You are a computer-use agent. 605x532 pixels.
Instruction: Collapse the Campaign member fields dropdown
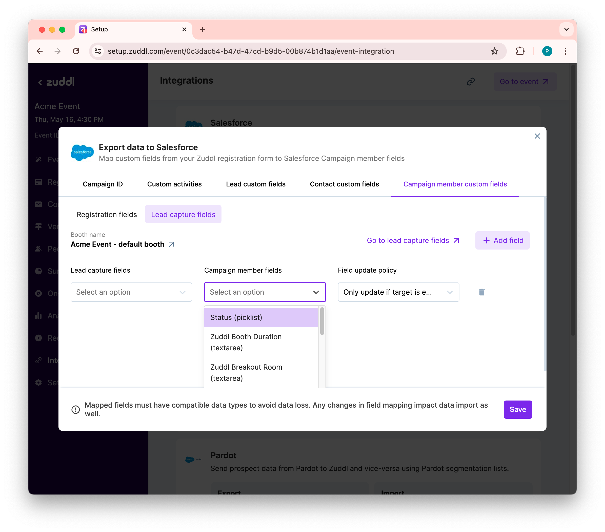(316, 292)
